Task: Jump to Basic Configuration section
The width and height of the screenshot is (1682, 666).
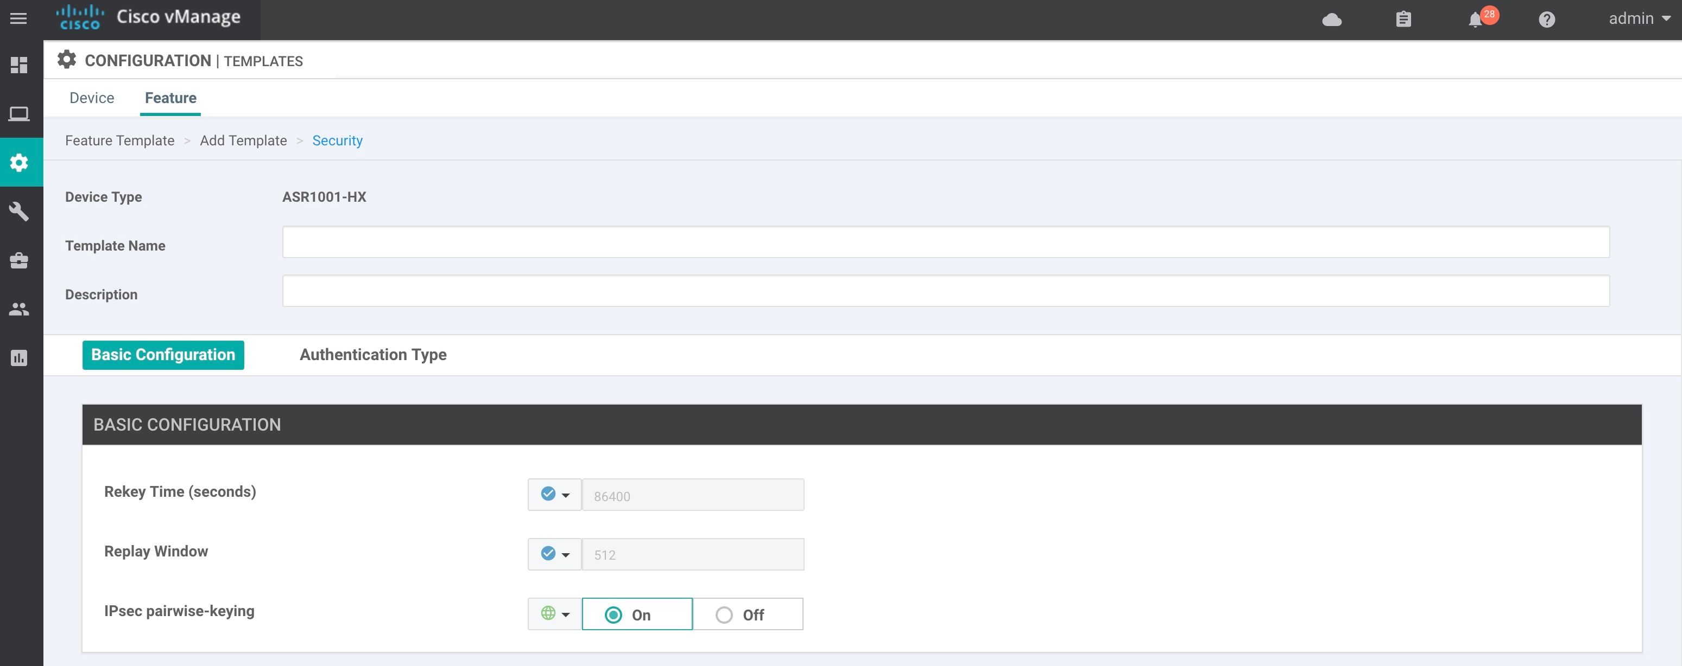Action: coord(163,354)
